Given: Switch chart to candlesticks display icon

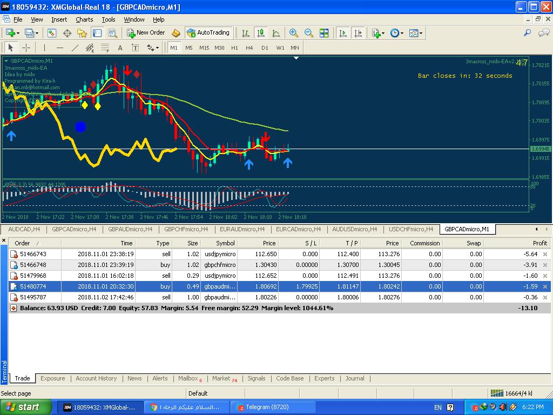Looking at the screenshot, I should 261,33.
